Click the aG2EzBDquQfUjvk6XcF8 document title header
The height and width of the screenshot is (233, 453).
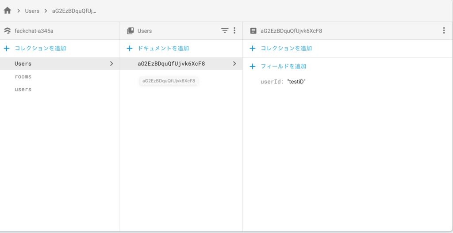(291, 31)
